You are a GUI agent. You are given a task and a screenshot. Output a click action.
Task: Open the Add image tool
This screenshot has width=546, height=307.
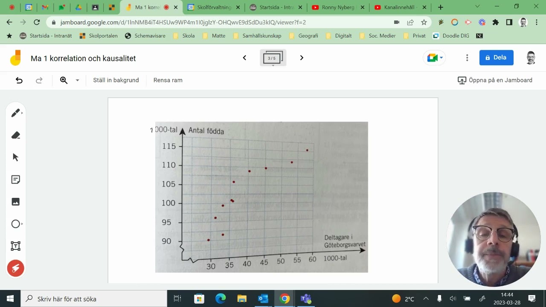tap(16, 202)
